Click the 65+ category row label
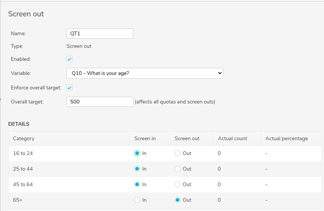This screenshot has width=324, height=211. pos(18,200)
